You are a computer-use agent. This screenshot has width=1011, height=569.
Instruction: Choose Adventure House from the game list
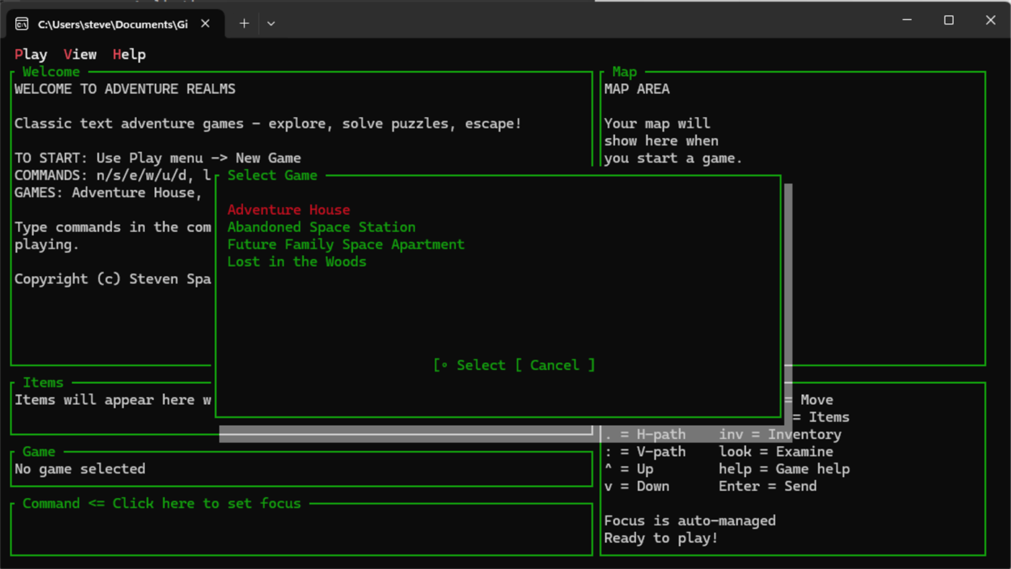(289, 210)
